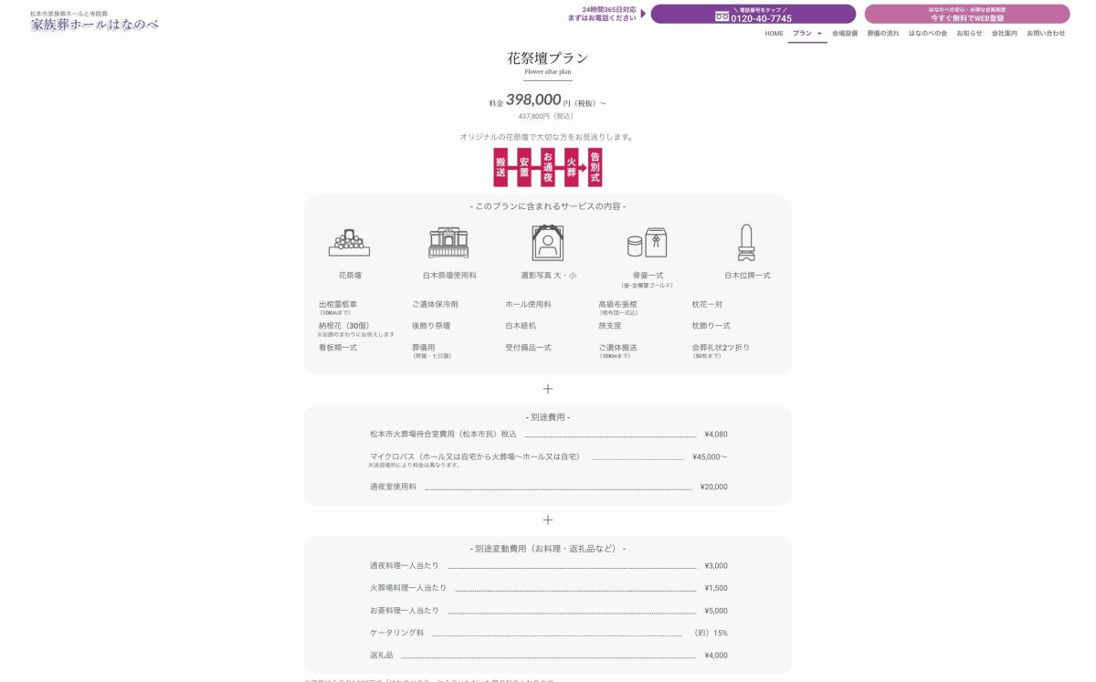Click the お通夜 step in flow graphic
The width and height of the screenshot is (1096, 682).
tap(548, 167)
